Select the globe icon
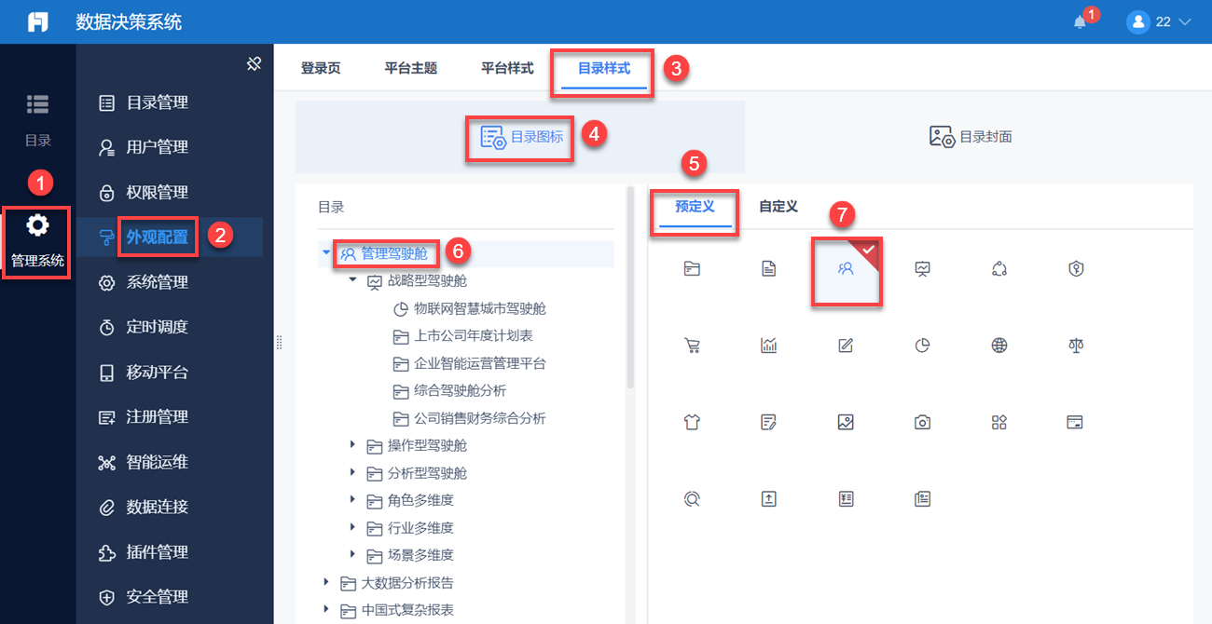 tap(999, 346)
